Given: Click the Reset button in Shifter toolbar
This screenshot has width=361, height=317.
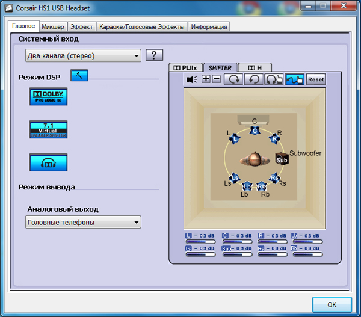Looking at the screenshot, I should 316,79.
